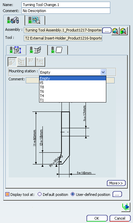Edit the Comment field No Description
Image resolution: width=133 pixels, height=223 pixels.
point(66,11)
